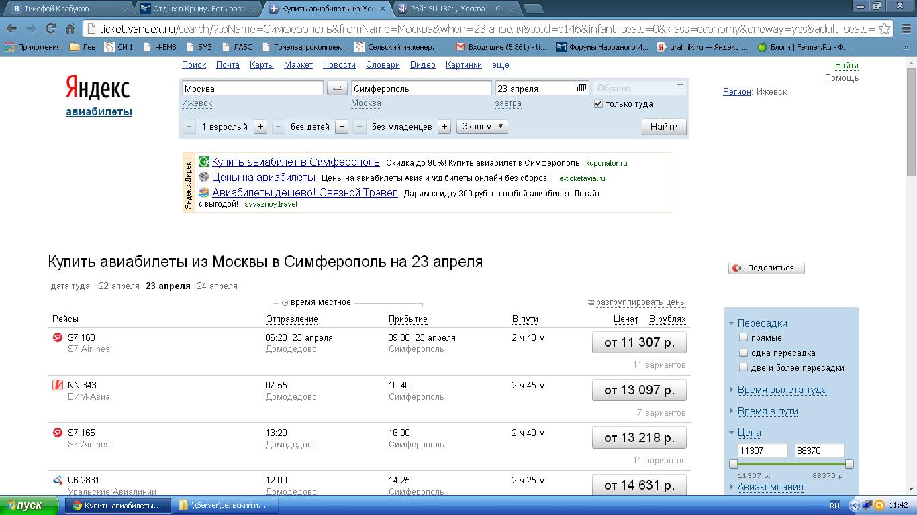The width and height of the screenshot is (917, 515).
Task: Switch to the Тимофей Клабуков tab
Action: pyautogui.click(x=67, y=9)
